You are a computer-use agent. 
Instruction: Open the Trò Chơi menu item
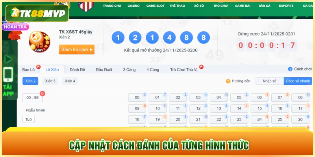tap(221, 6)
